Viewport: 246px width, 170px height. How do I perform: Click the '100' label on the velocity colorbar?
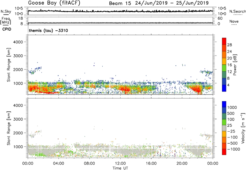231,119
